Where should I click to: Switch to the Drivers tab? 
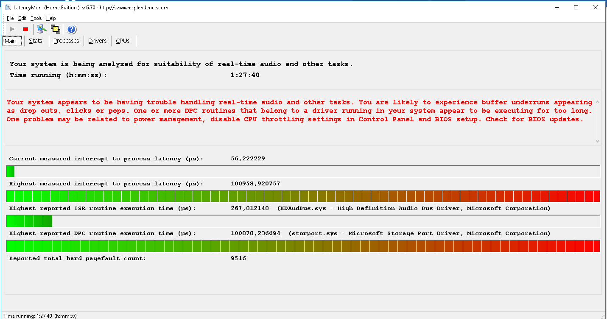click(x=97, y=41)
